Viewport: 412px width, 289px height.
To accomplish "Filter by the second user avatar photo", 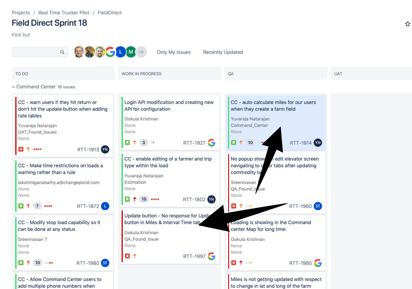I will pyautogui.click(x=89, y=52).
